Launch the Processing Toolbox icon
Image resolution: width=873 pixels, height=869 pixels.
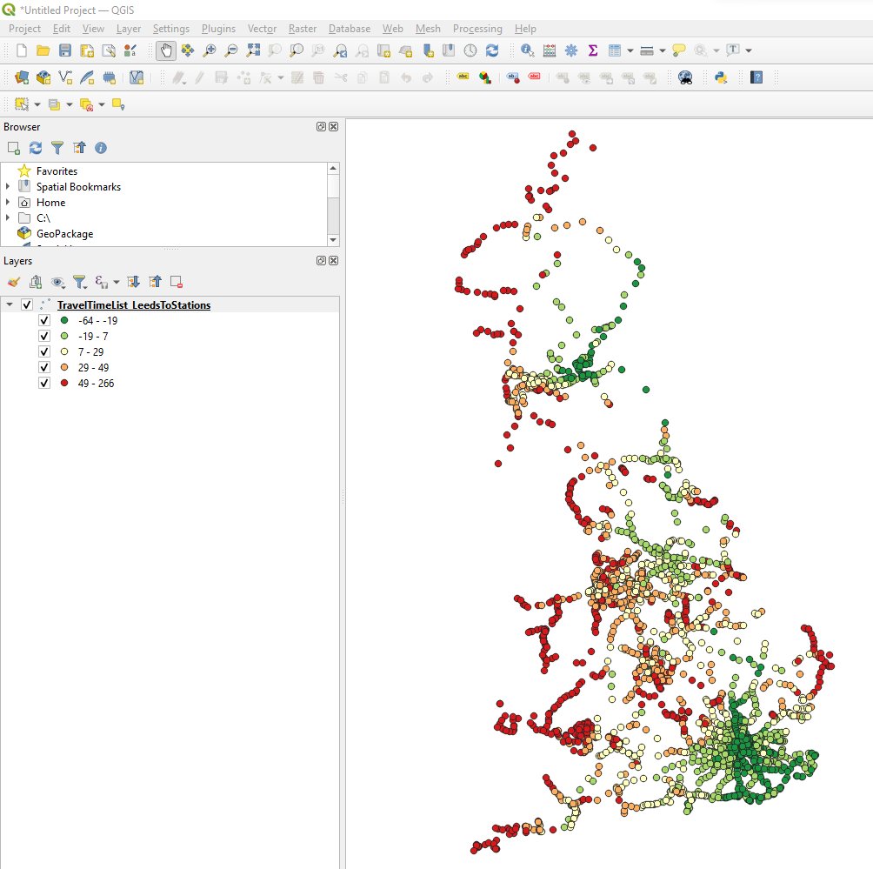coord(571,50)
